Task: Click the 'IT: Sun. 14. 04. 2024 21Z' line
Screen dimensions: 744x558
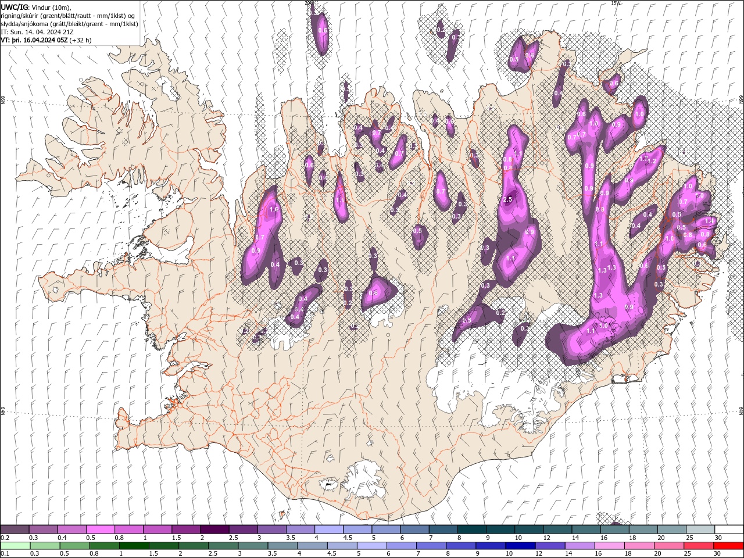Action: coord(37,32)
